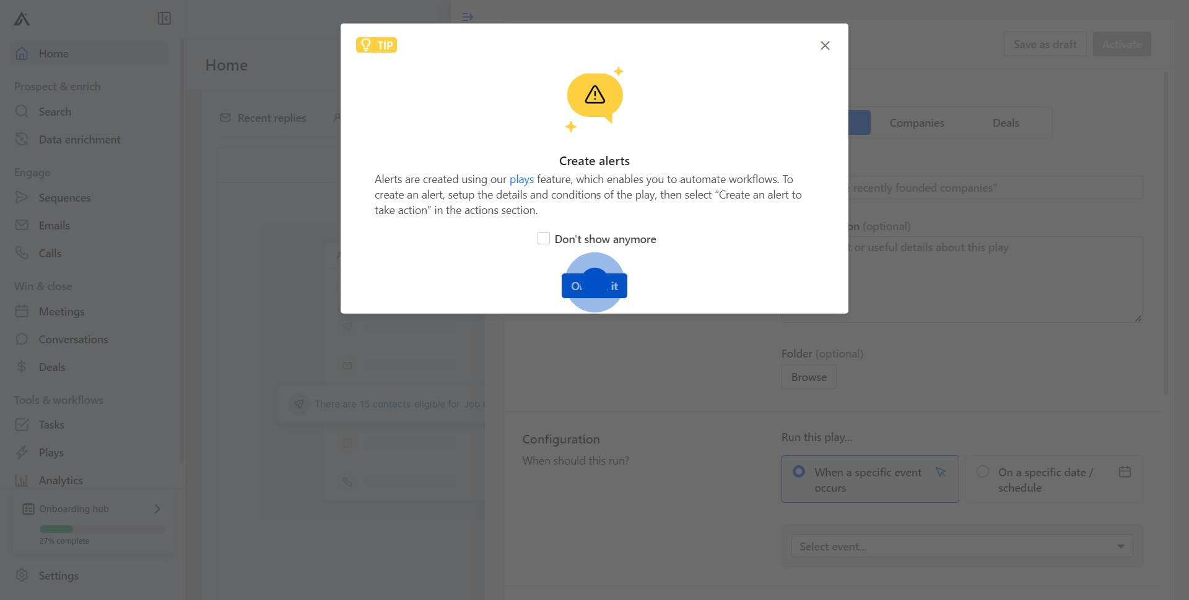1189x600 pixels.
Task: Click the play editor scrollbar
Action: point(1166,233)
